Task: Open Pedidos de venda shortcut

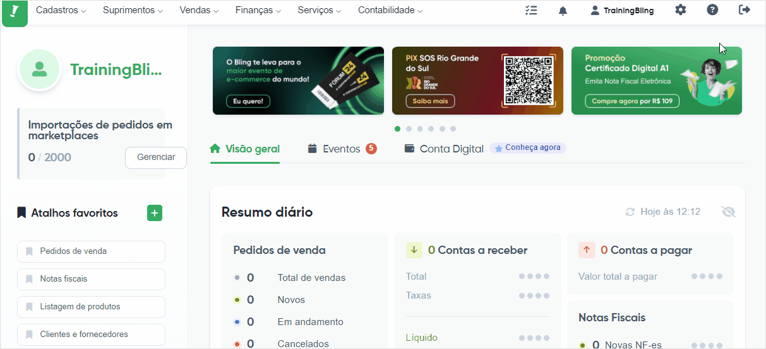Action: pos(91,251)
